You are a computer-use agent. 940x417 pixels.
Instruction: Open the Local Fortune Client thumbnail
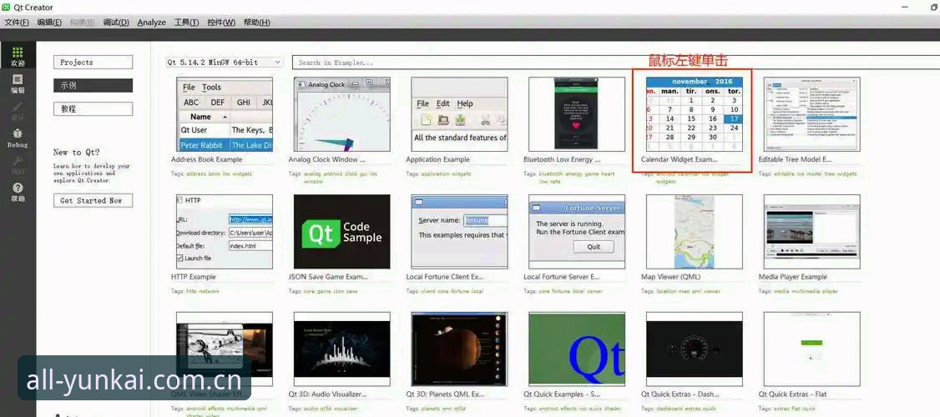point(459,231)
